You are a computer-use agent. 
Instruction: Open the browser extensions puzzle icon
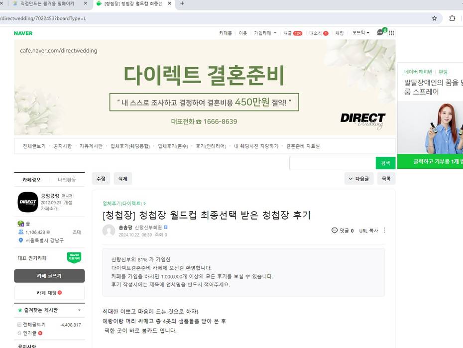[452, 18]
